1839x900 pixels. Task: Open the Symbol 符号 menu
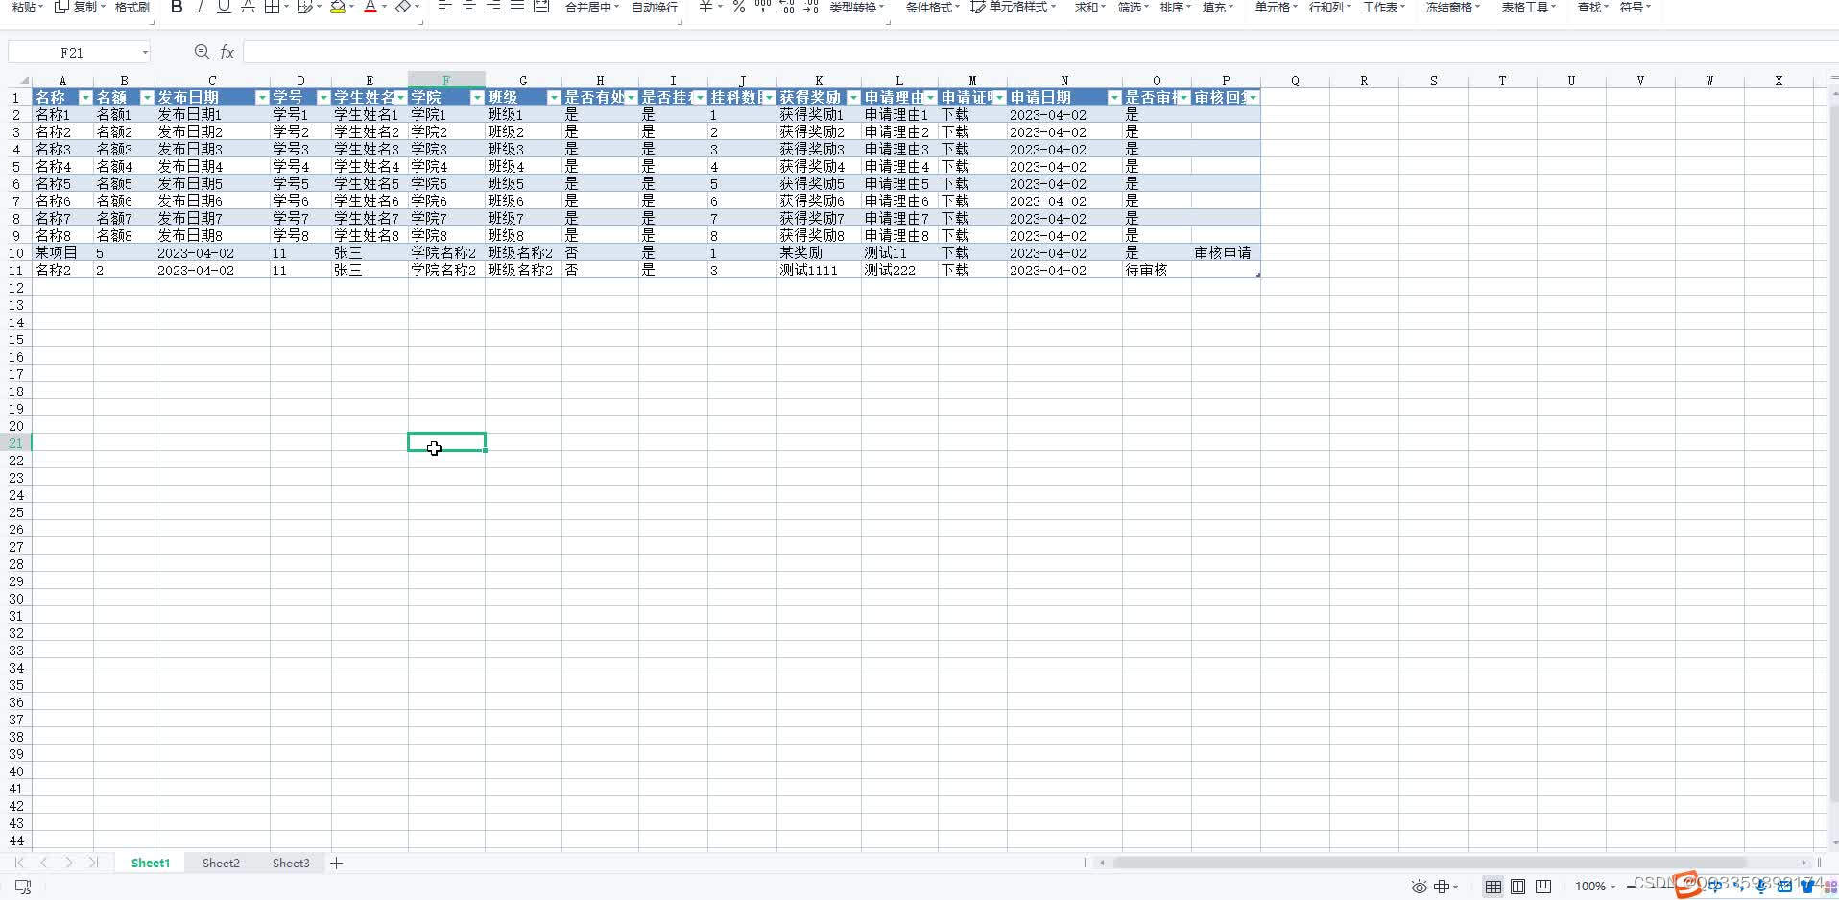tap(1636, 7)
